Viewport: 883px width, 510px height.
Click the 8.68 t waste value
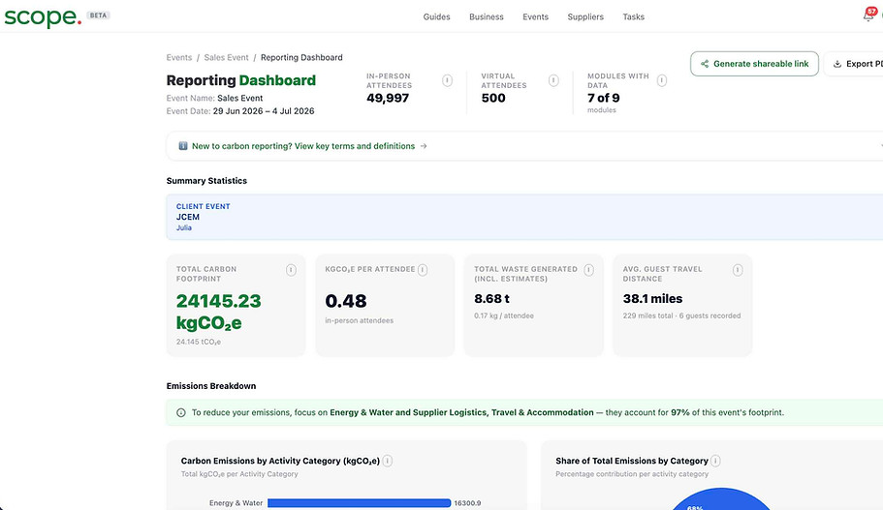pos(491,299)
